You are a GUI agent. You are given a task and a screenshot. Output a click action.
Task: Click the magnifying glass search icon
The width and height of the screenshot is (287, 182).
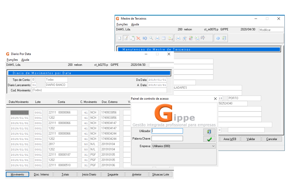click(151, 38)
